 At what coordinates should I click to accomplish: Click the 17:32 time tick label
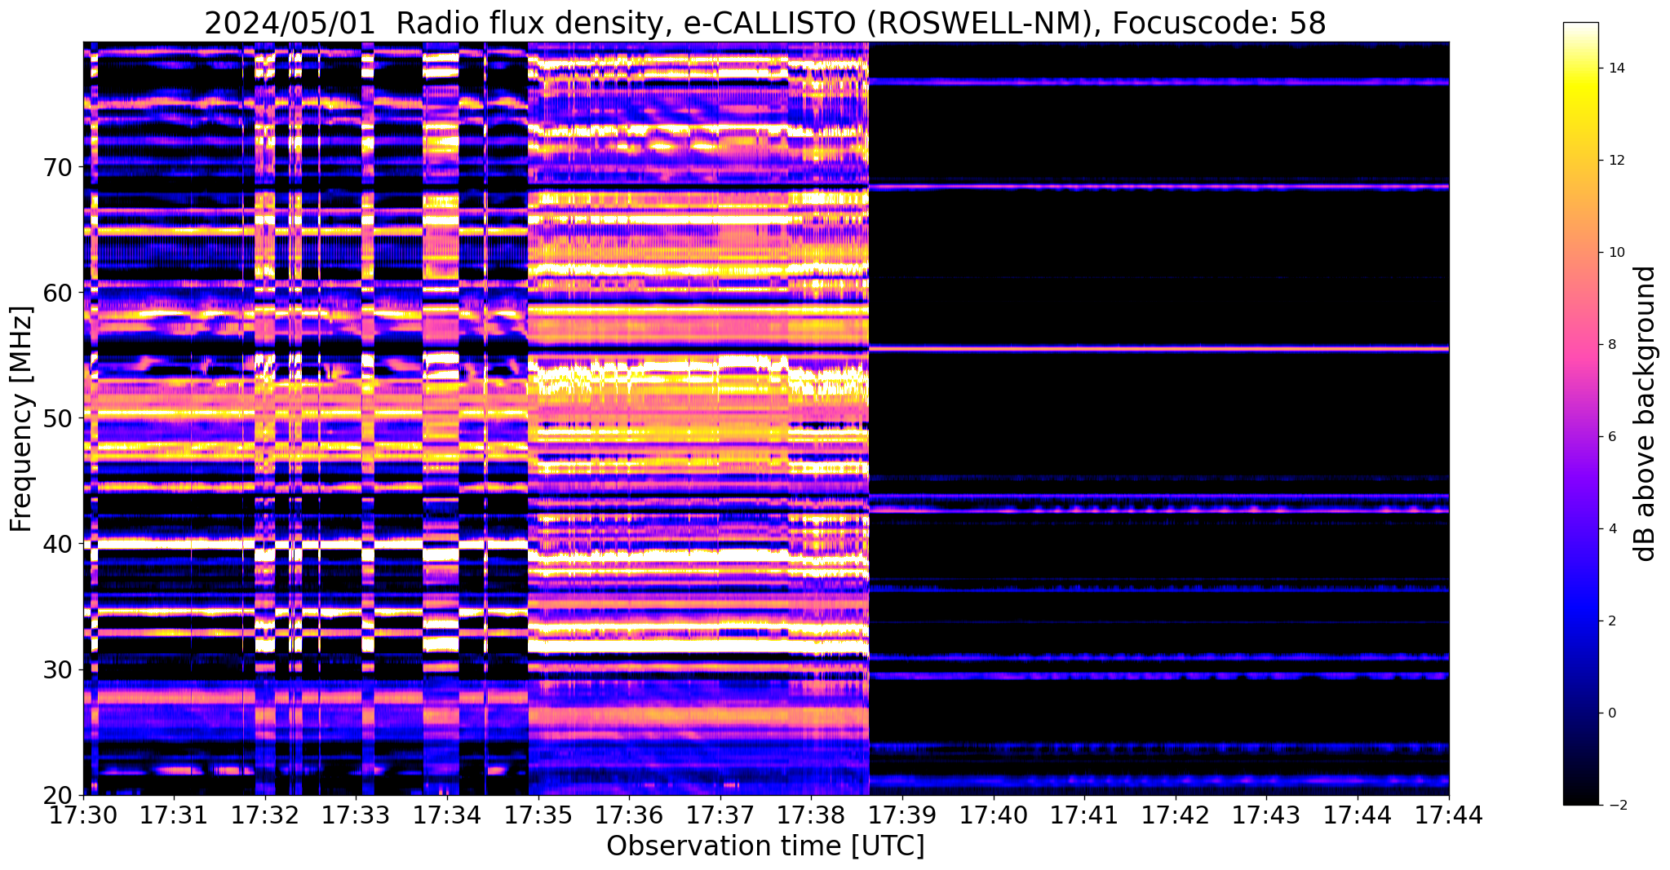[265, 815]
